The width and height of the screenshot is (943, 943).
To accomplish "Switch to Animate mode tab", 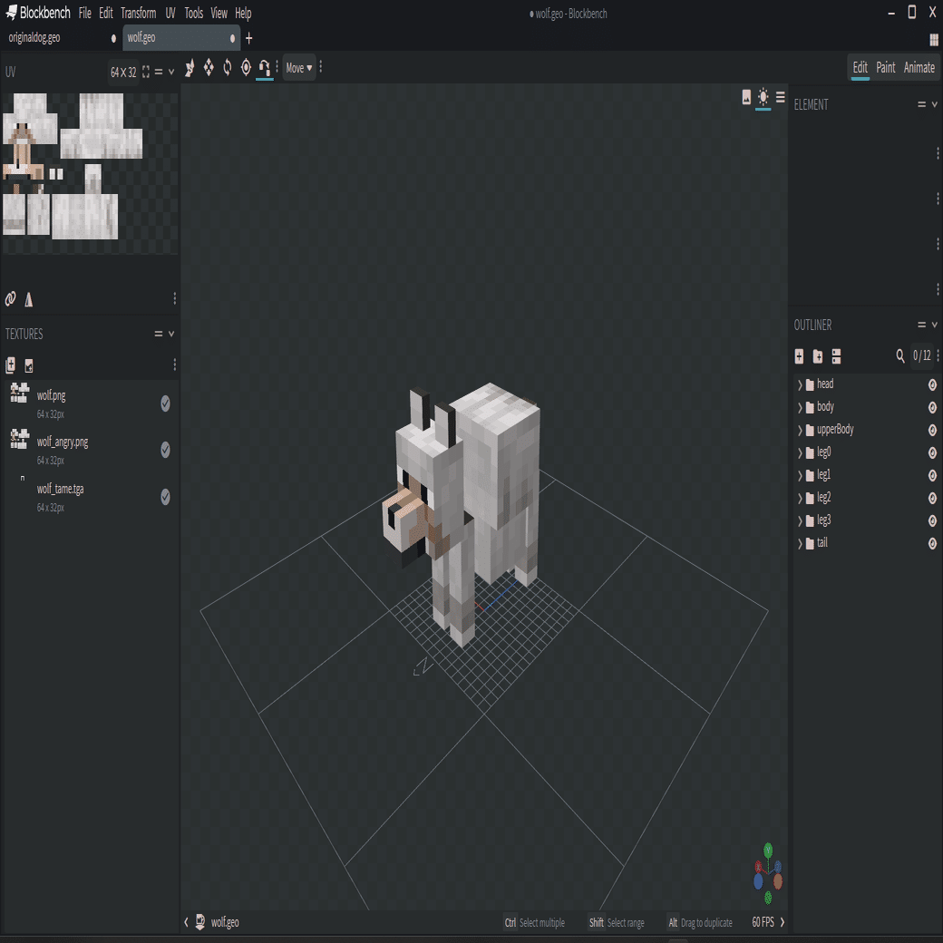I will (919, 67).
